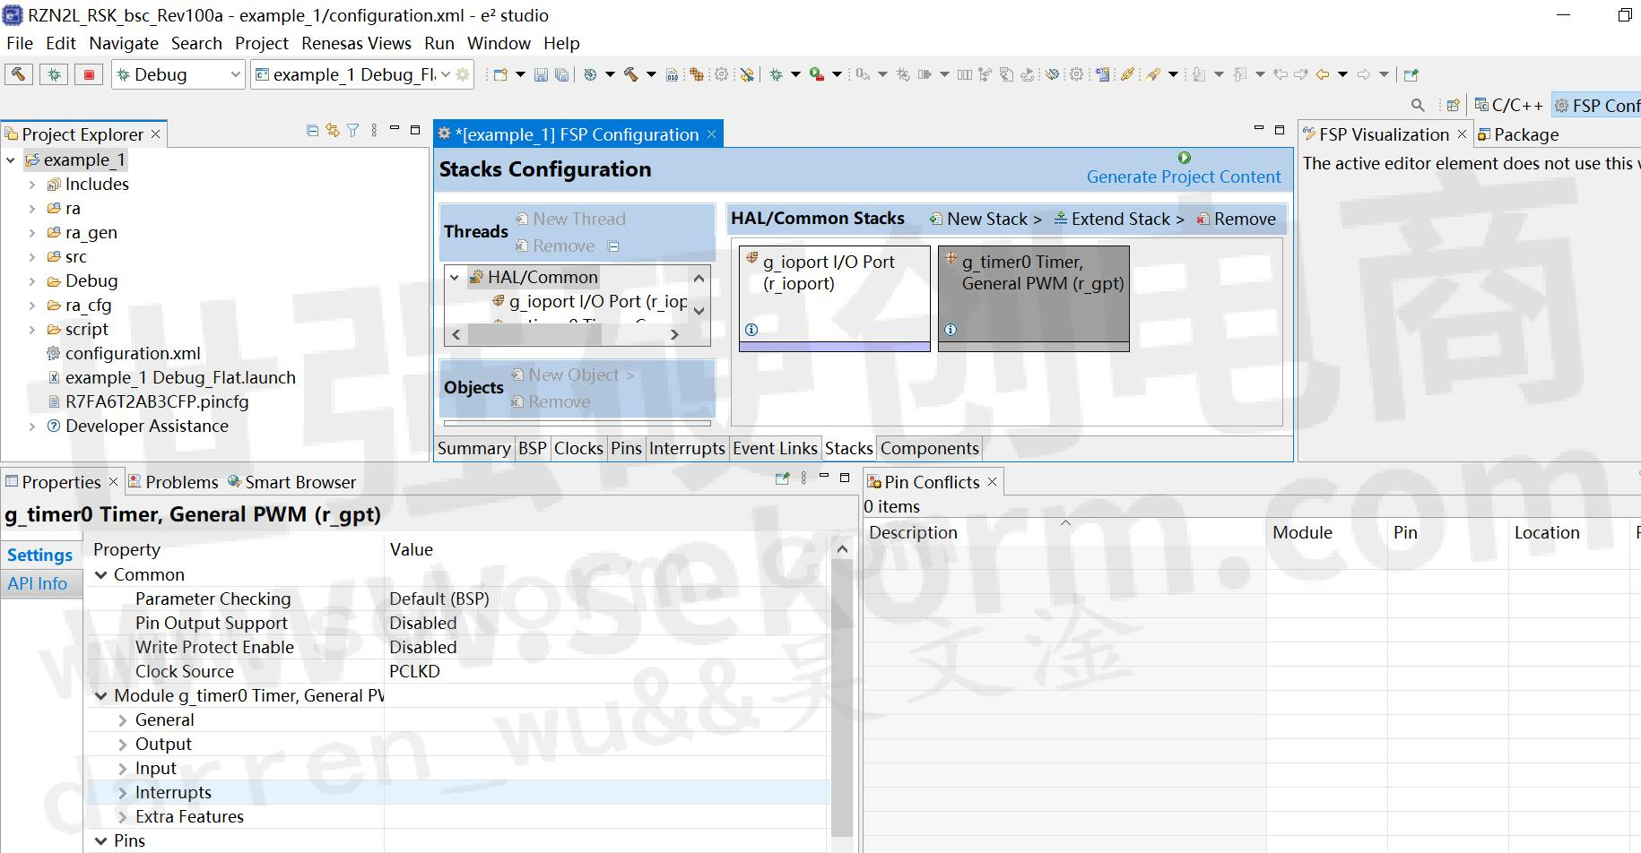Screen dimensions: 1641x853
Task: Click the green Generate Project Content icon
Action: coord(1184,158)
